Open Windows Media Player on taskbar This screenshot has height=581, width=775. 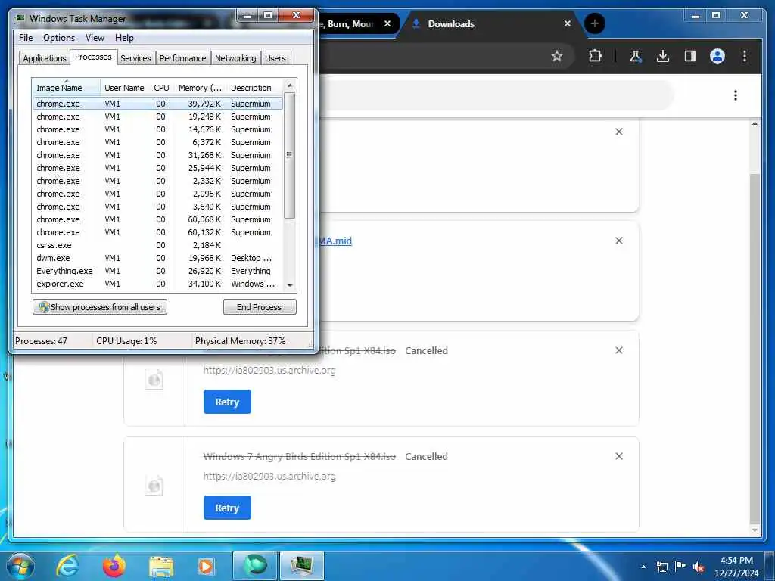pos(207,566)
